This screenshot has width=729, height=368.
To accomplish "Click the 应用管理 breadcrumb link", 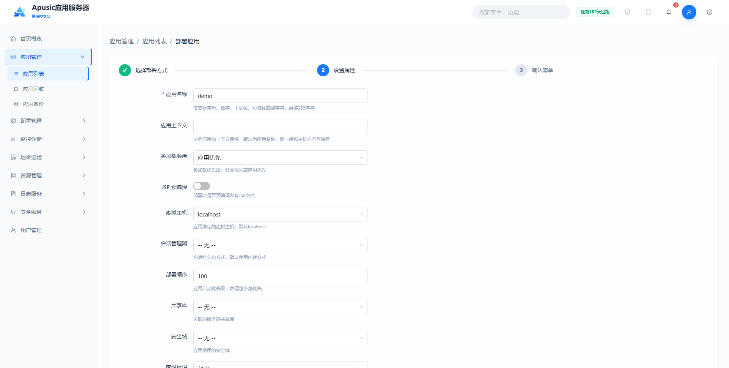I will [121, 41].
